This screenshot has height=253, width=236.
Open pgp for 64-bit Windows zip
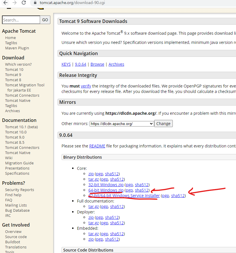(129, 190)
